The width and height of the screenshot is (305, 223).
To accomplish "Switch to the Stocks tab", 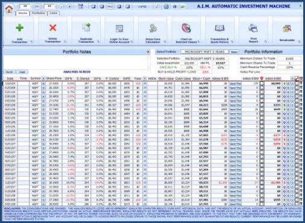I will pyautogui.click(x=23, y=13).
